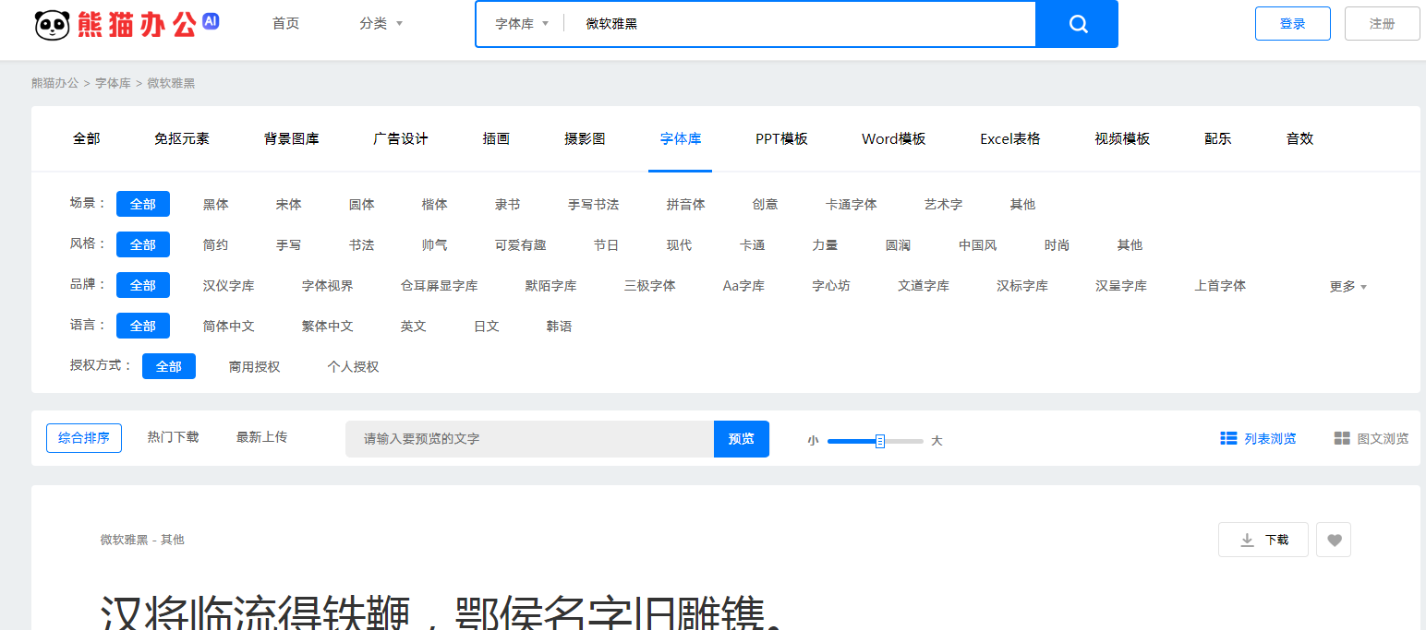Click the 登录 login button
The height and width of the screenshot is (630, 1426).
point(1292,24)
